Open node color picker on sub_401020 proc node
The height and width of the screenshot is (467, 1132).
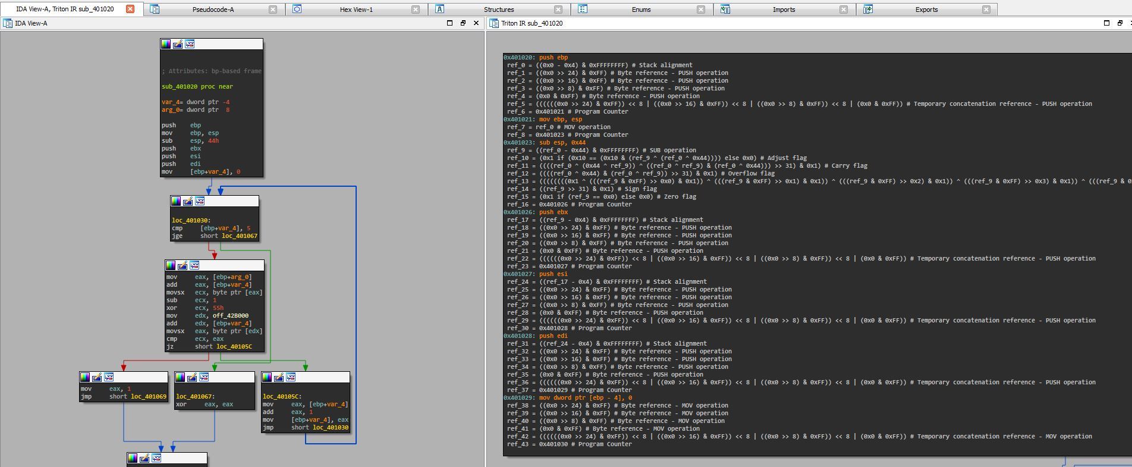click(166, 44)
